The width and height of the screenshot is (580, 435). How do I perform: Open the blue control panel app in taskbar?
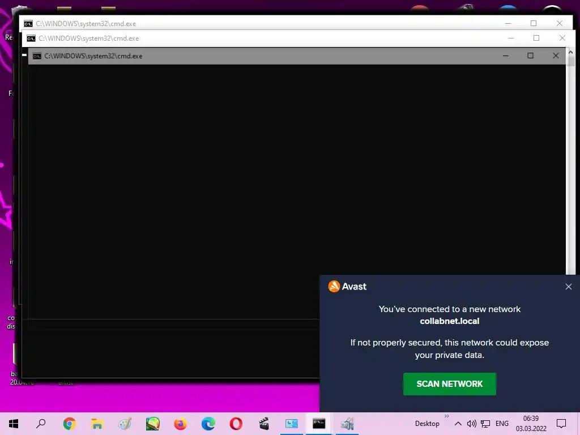click(292, 424)
